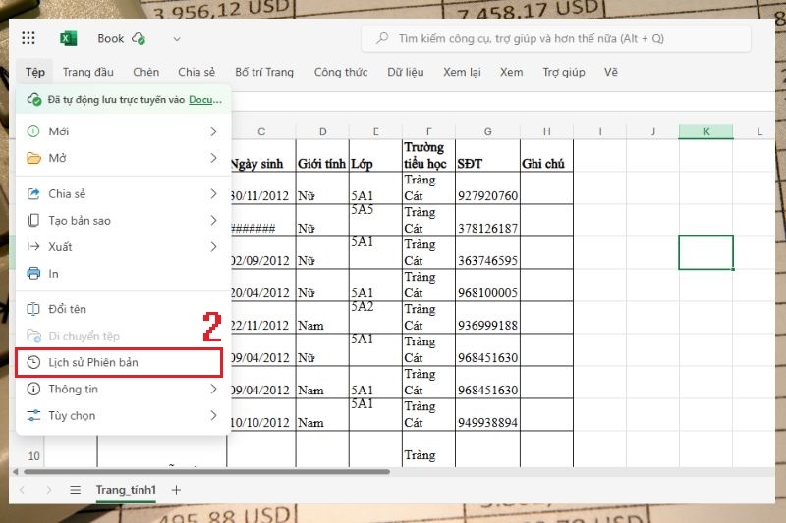
Task: Open the Vẽ ribbon tab
Action: [x=610, y=72]
